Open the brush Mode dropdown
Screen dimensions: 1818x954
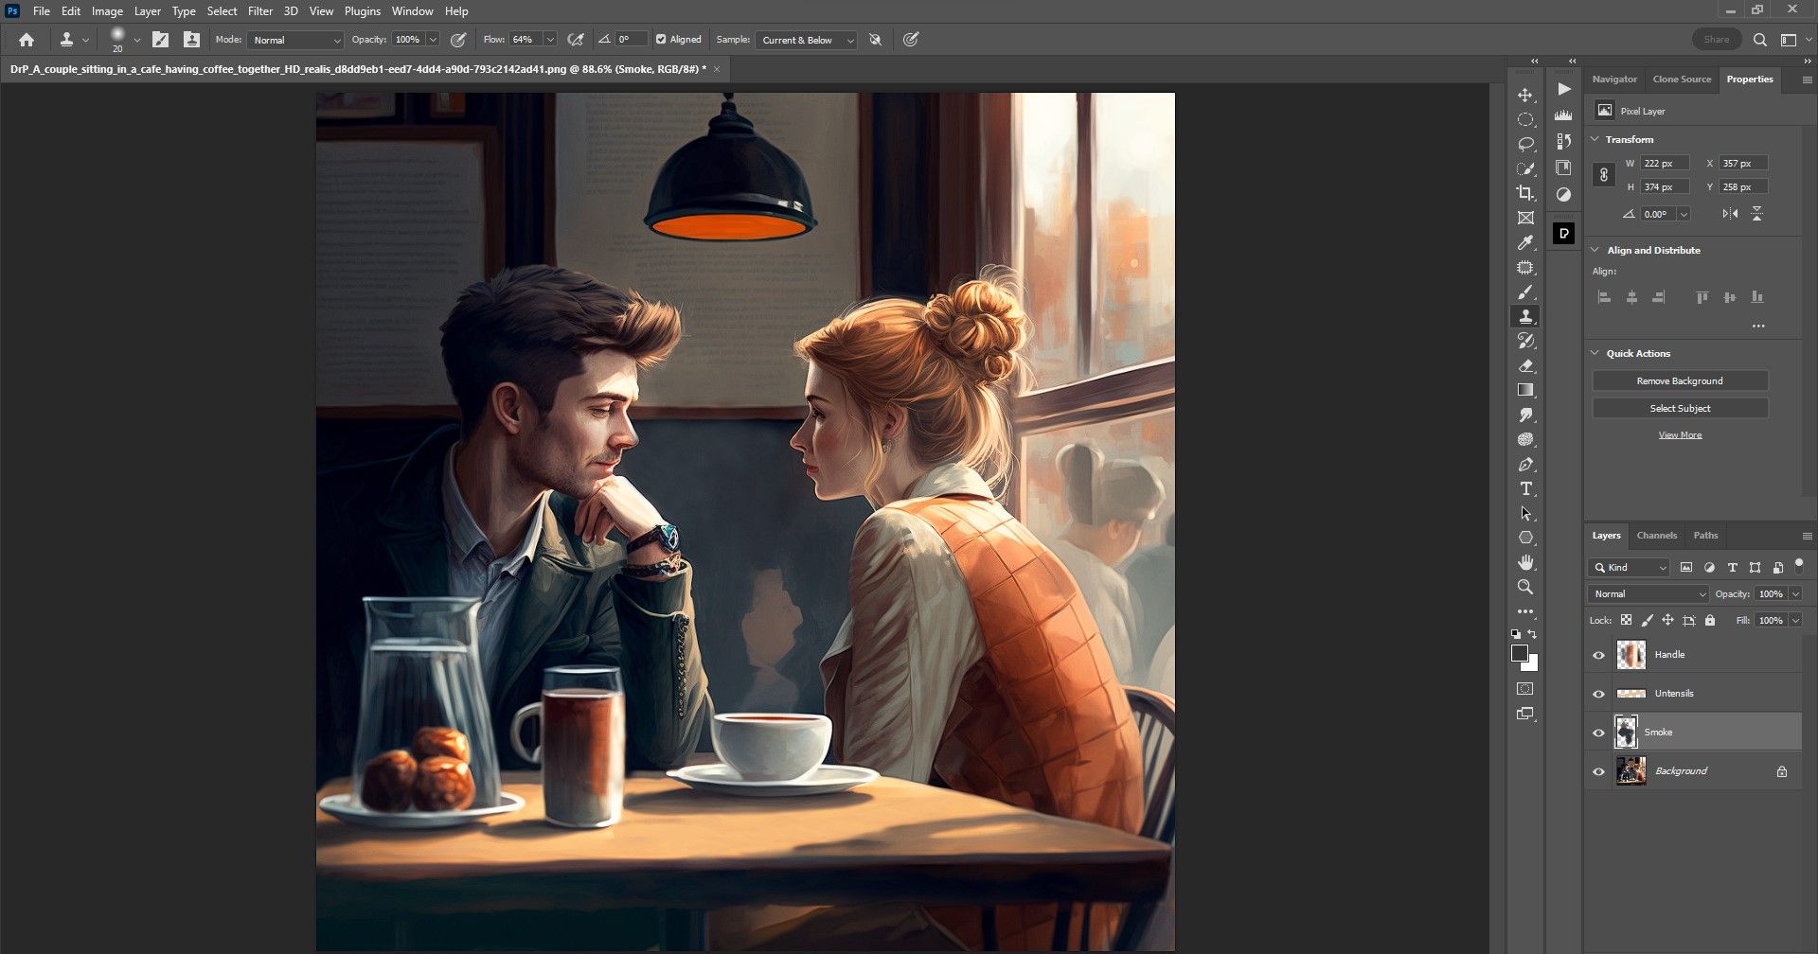(x=295, y=40)
